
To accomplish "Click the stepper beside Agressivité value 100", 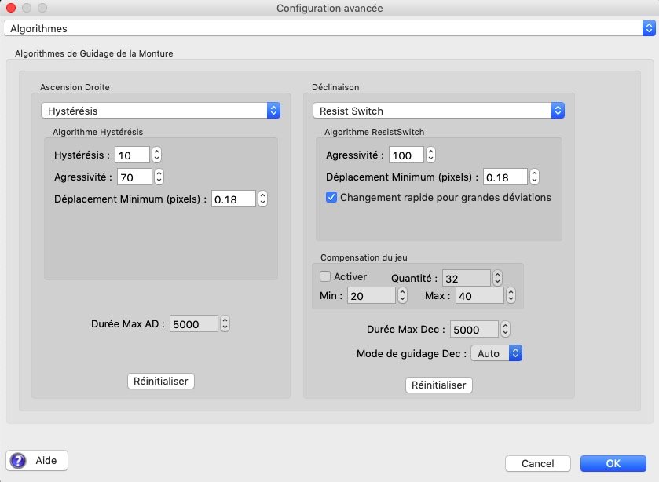I will (430, 155).
